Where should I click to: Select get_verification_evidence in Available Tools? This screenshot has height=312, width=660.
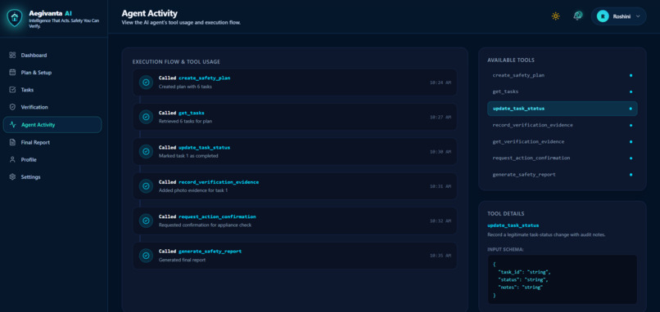[563, 141]
